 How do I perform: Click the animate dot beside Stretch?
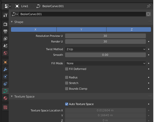[x=149, y=83]
